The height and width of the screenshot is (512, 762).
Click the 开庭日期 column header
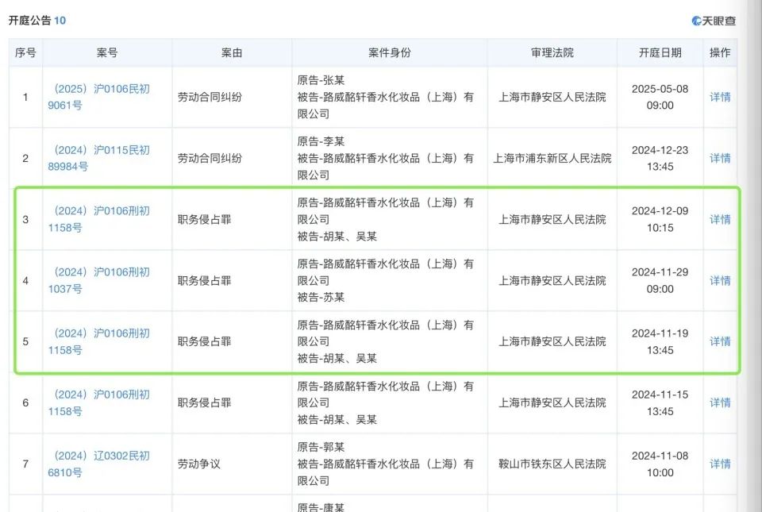660,52
